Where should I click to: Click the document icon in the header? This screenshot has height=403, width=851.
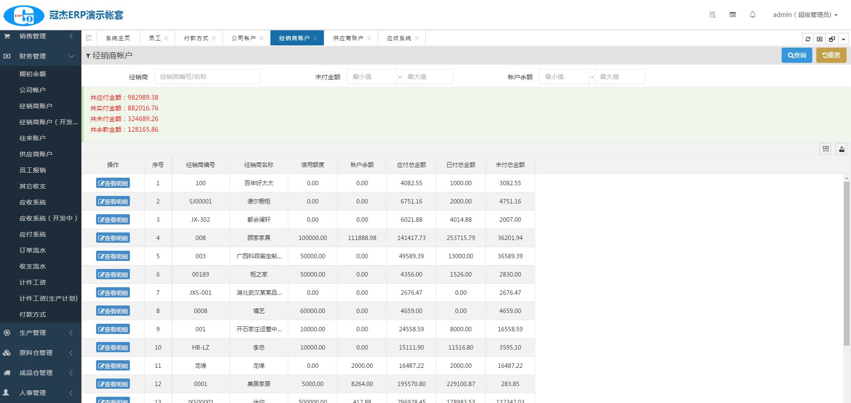click(712, 15)
